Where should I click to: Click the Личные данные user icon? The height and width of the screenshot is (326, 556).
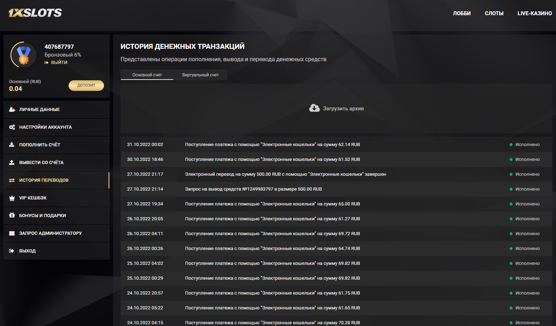pyautogui.click(x=12, y=110)
